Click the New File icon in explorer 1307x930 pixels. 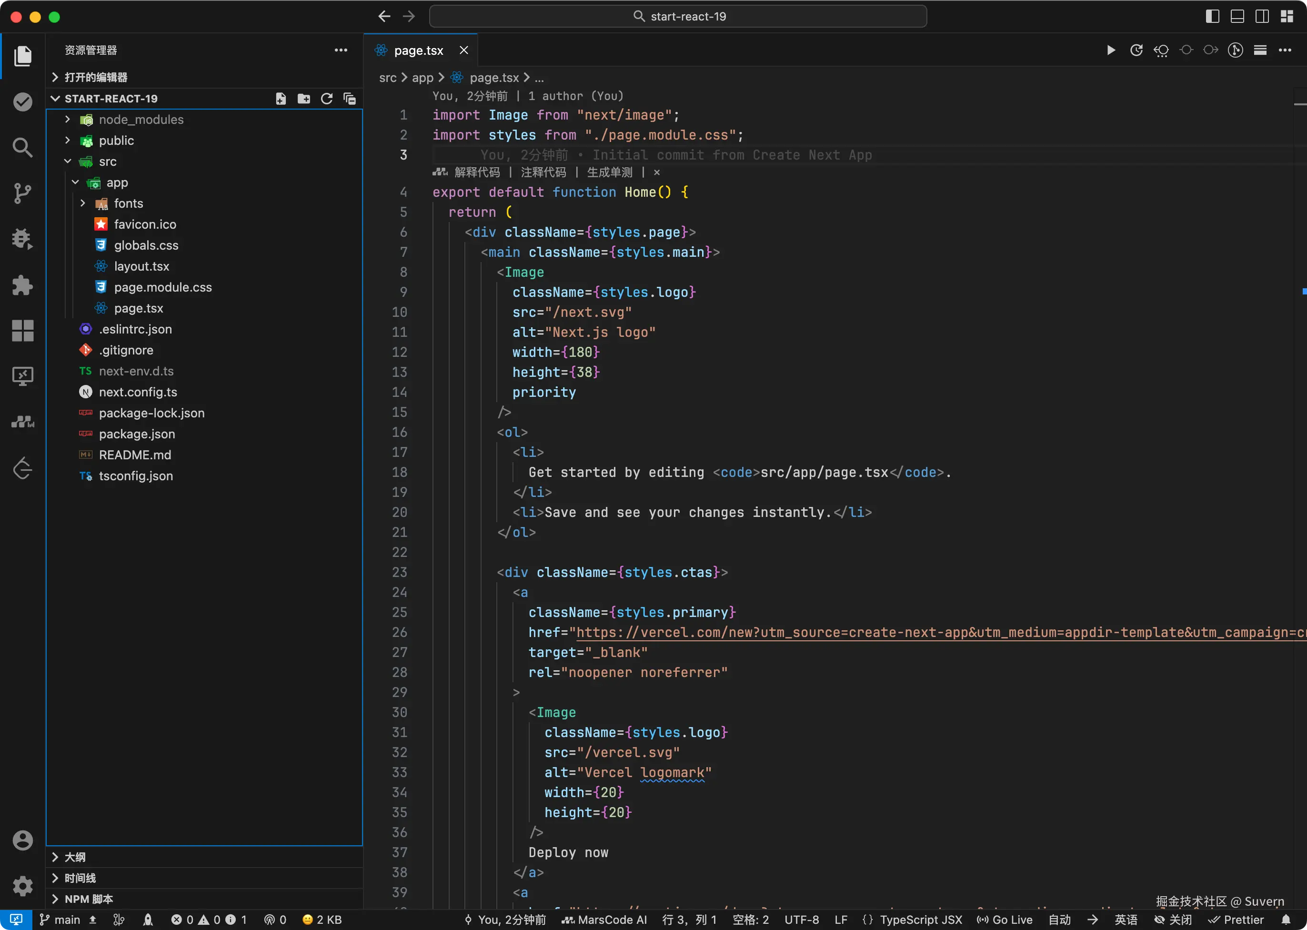pos(281,99)
